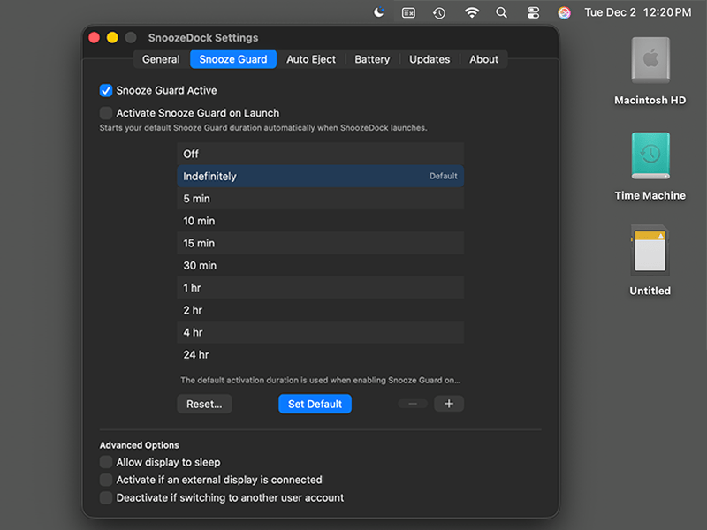707x530 pixels.
Task: Disable the Snooze Guard Active checkbox
Action: [106, 90]
